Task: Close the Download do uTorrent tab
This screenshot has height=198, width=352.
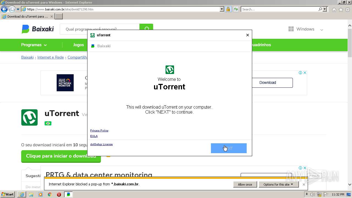Action: (x=52, y=16)
